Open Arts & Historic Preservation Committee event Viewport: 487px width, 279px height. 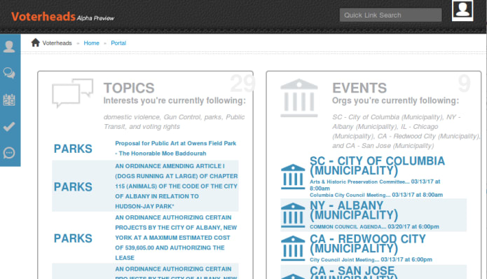(x=375, y=185)
